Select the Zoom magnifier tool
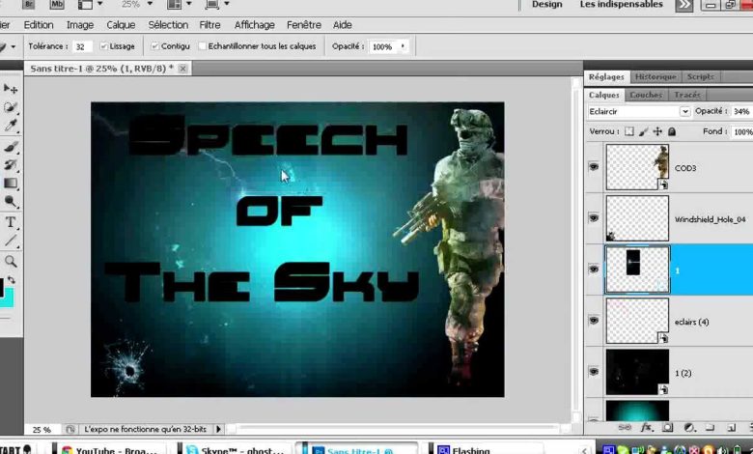This screenshot has height=454, width=753. [11, 261]
